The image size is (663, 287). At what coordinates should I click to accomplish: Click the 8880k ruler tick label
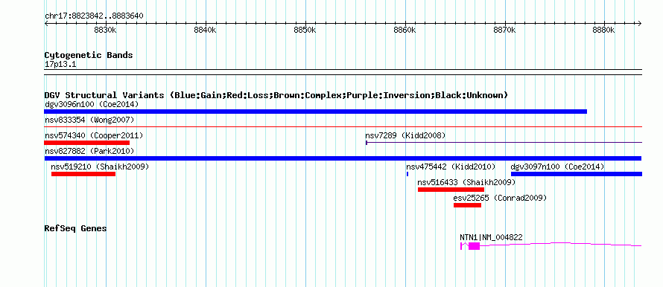(604, 30)
